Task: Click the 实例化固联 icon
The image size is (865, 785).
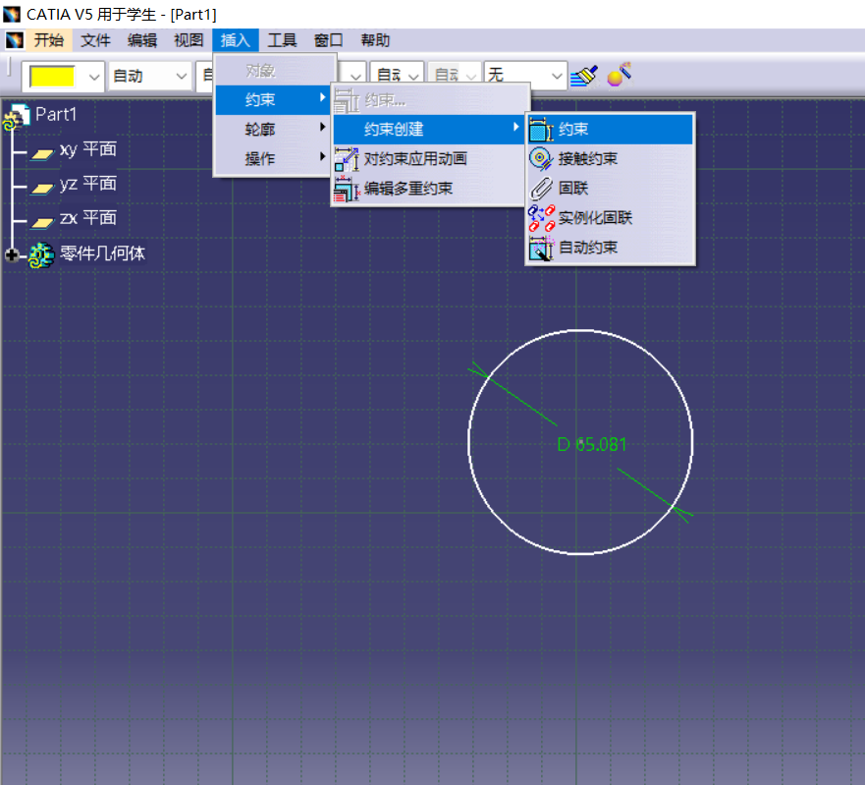Action: tap(541, 218)
